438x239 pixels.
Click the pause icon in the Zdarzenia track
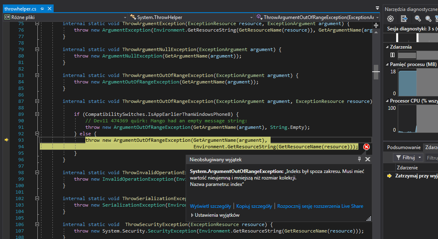[x=392, y=55]
